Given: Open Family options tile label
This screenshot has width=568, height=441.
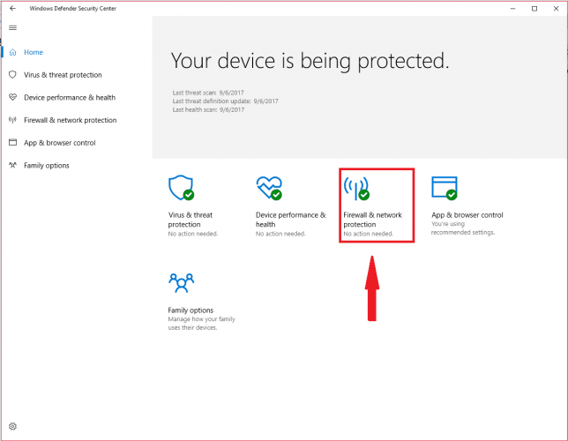Looking at the screenshot, I should tap(191, 310).
